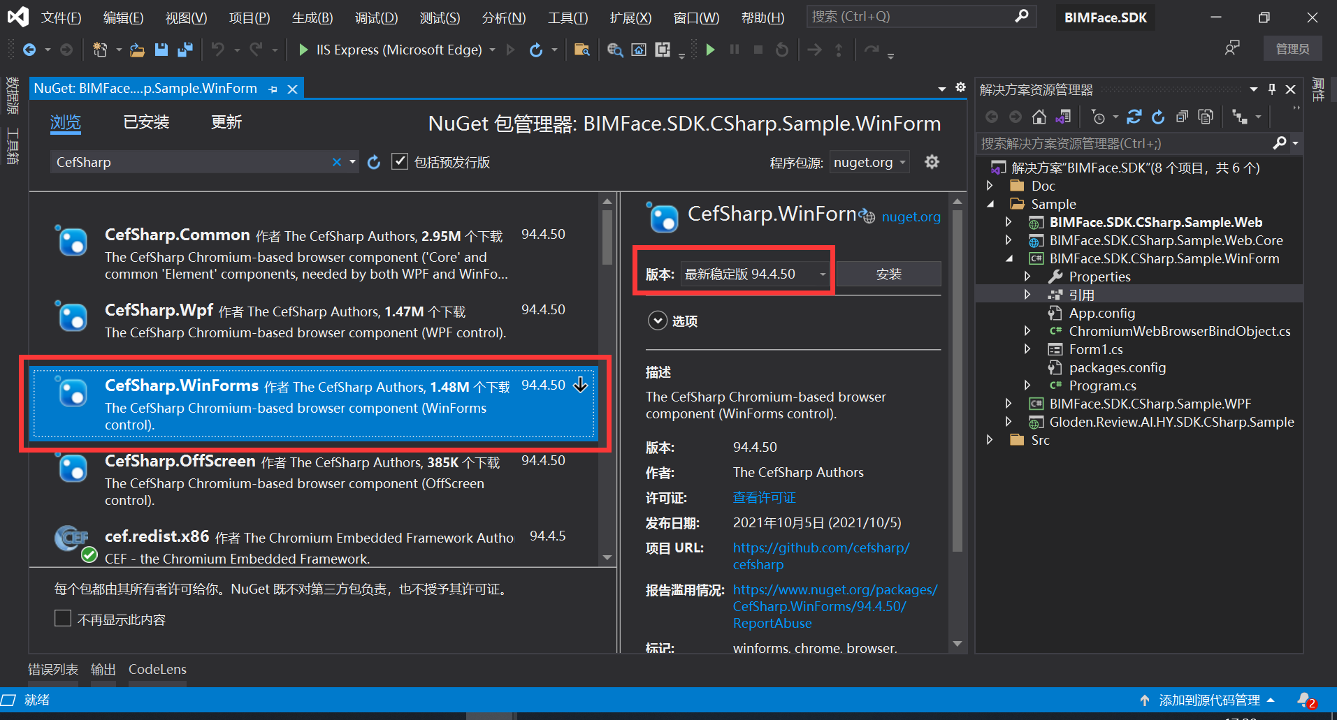Pin the Solution Explorer panel
The width and height of the screenshot is (1337, 720).
tap(1272, 89)
